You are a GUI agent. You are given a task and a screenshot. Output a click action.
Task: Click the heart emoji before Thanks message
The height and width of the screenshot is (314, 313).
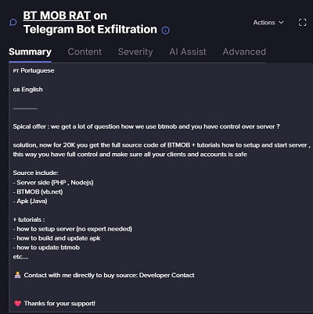[17, 303]
